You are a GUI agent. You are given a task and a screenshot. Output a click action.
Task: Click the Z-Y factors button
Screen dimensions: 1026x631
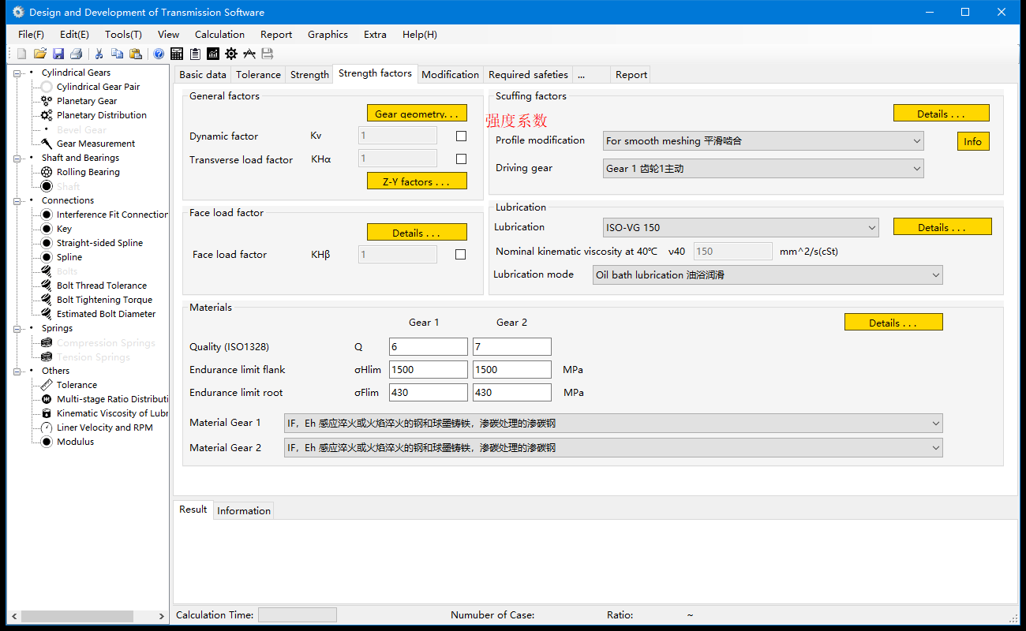coord(417,181)
